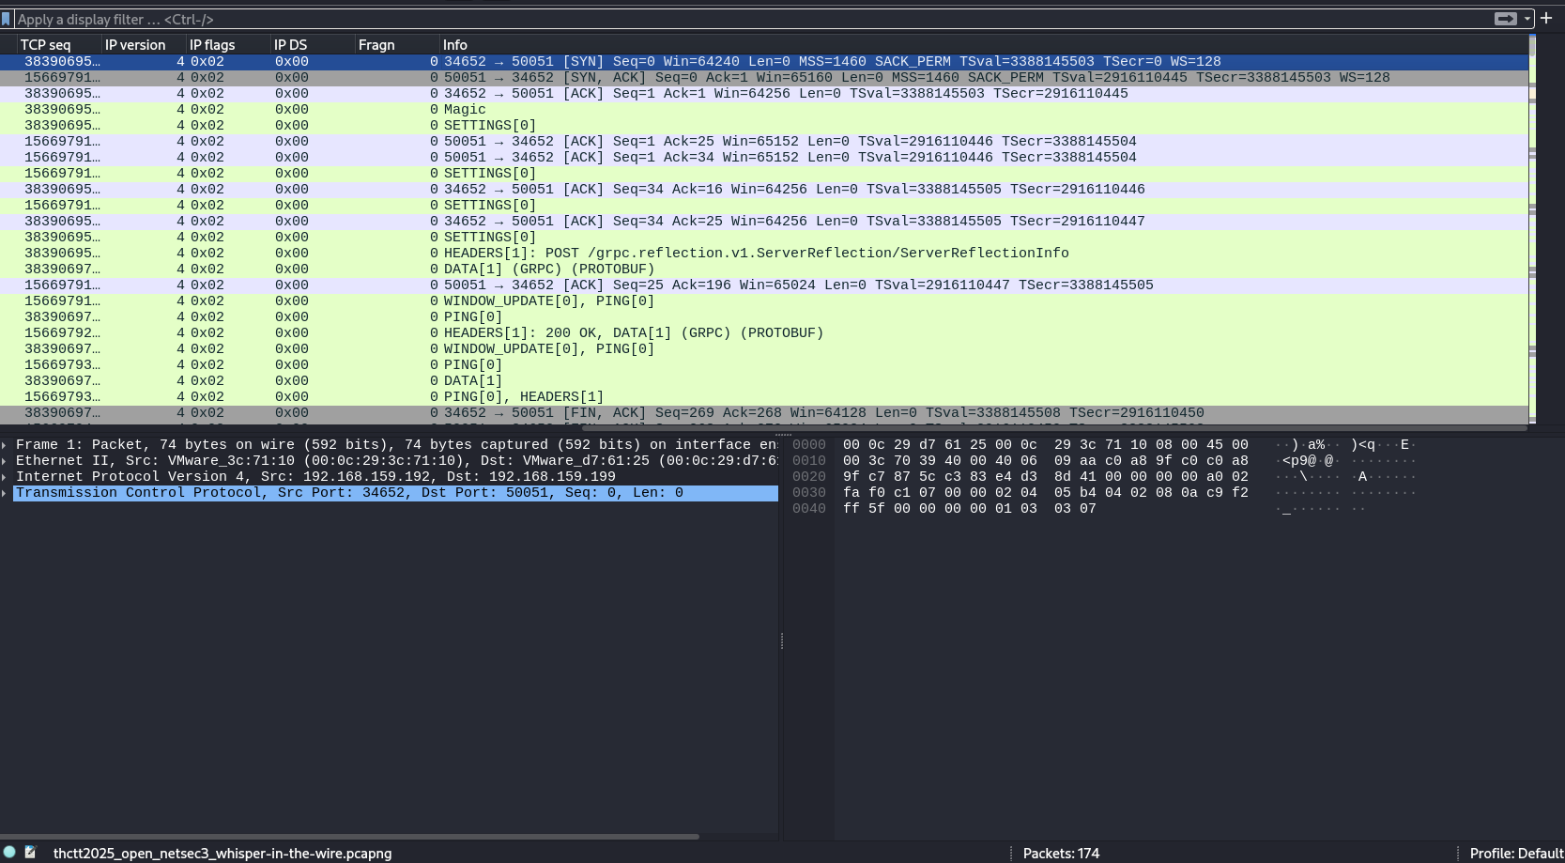Select the PING[0], HEADERS[1] packet row

click(x=764, y=396)
